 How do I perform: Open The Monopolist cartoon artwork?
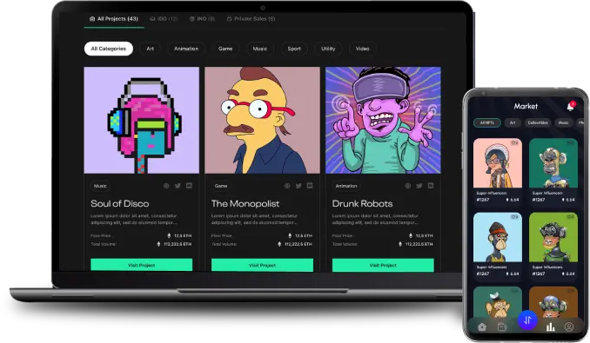pyautogui.click(x=262, y=120)
